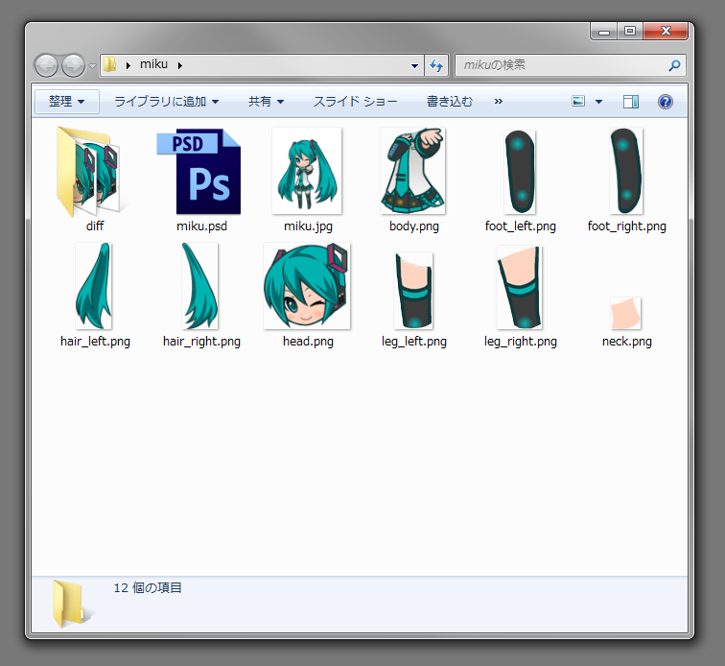Minimize the Explorer window
The image size is (725, 666).
604,32
